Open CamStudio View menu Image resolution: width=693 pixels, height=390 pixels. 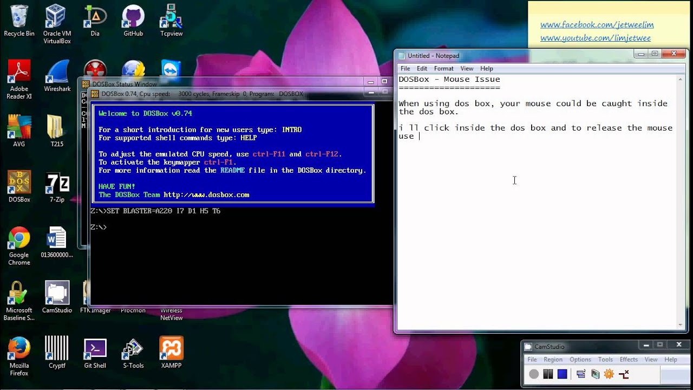tap(651, 359)
